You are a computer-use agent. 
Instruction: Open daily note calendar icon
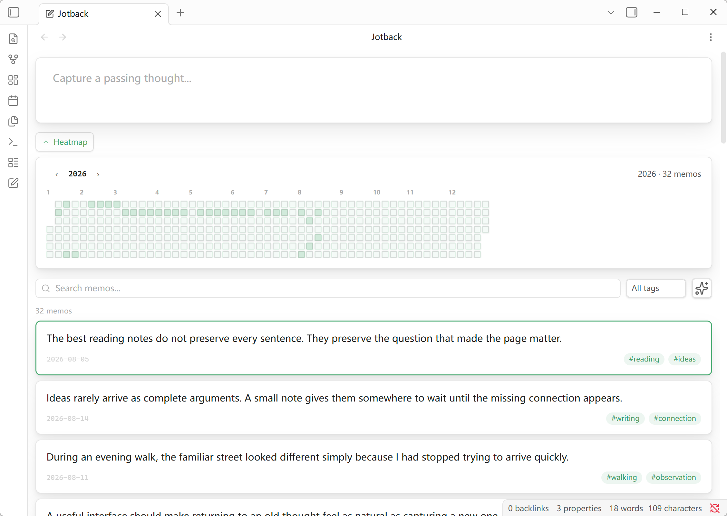point(13,101)
